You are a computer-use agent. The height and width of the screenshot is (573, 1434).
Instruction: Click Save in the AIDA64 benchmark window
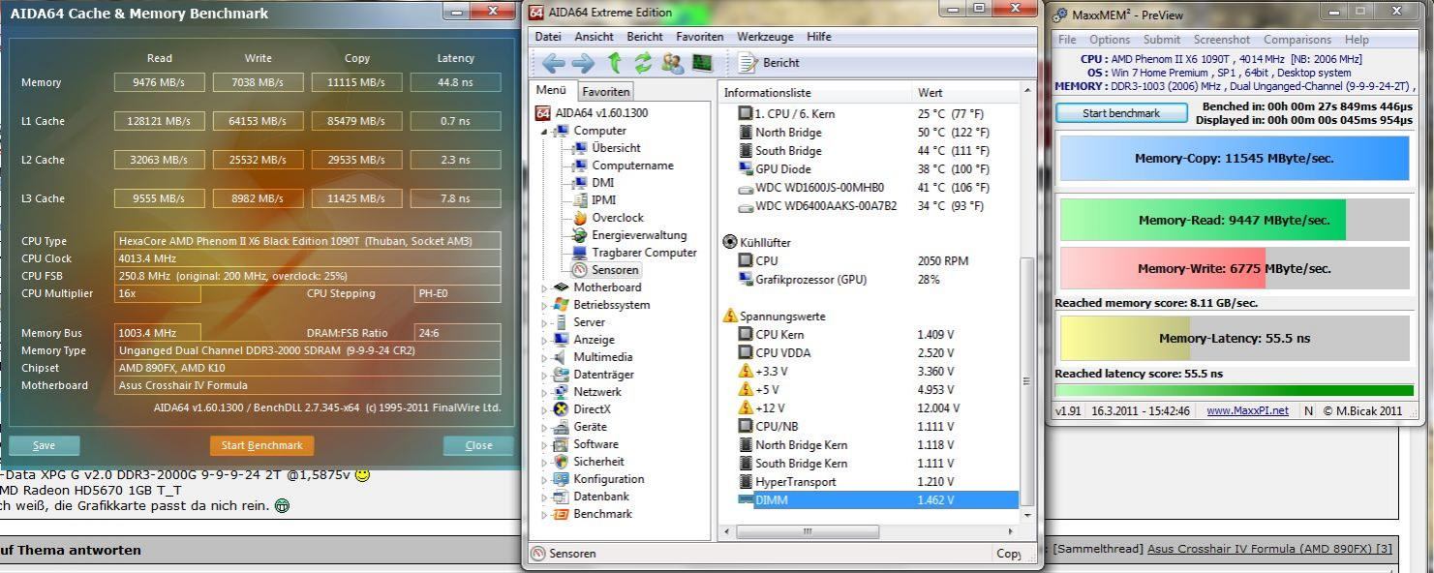(x=45, y=445)
